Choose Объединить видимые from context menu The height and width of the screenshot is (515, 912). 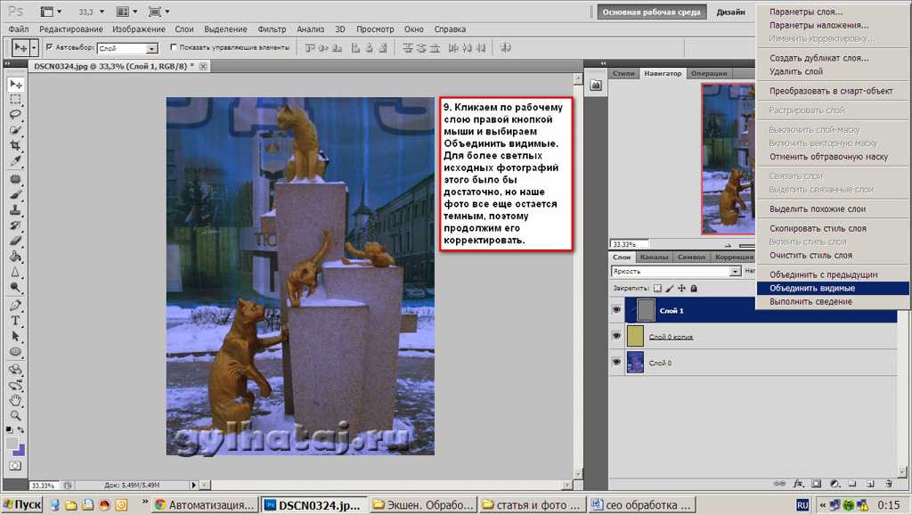(812, 288)
